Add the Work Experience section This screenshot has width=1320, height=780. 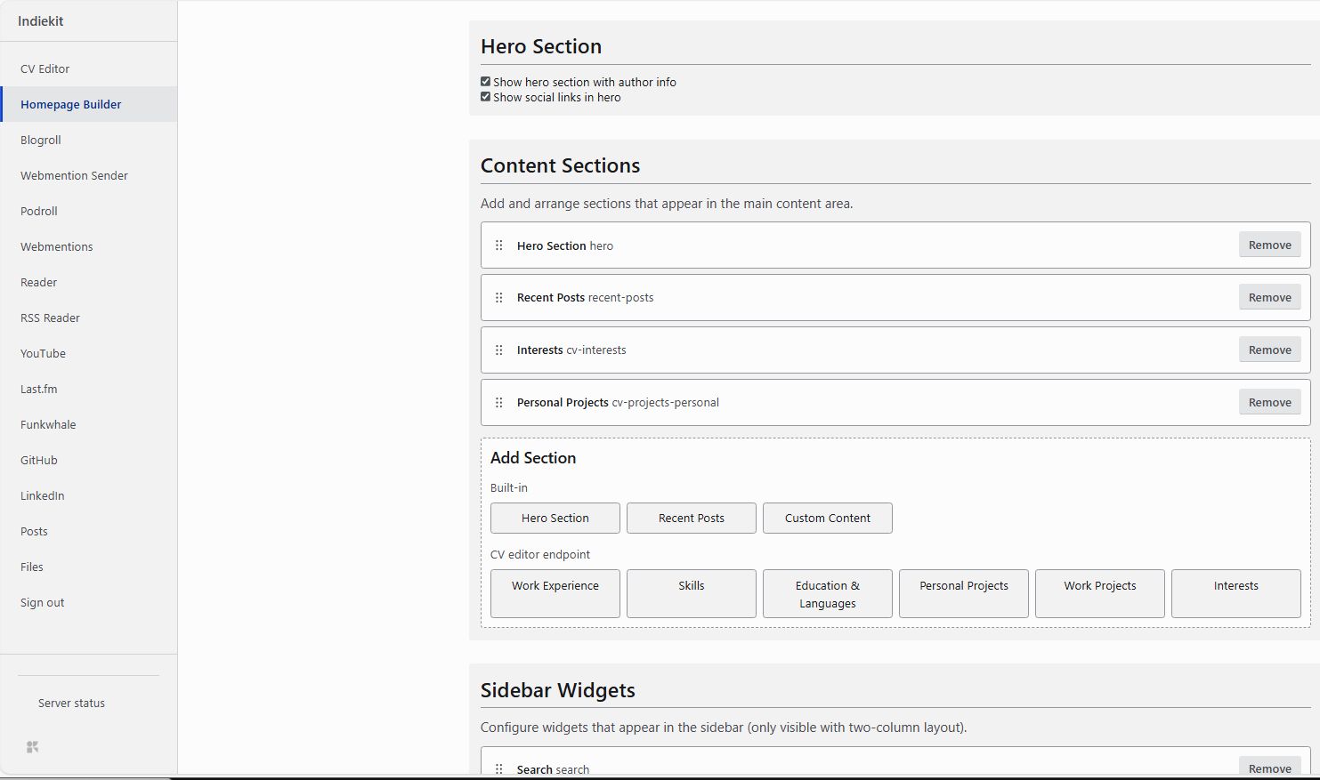click(x=555, y=593)
